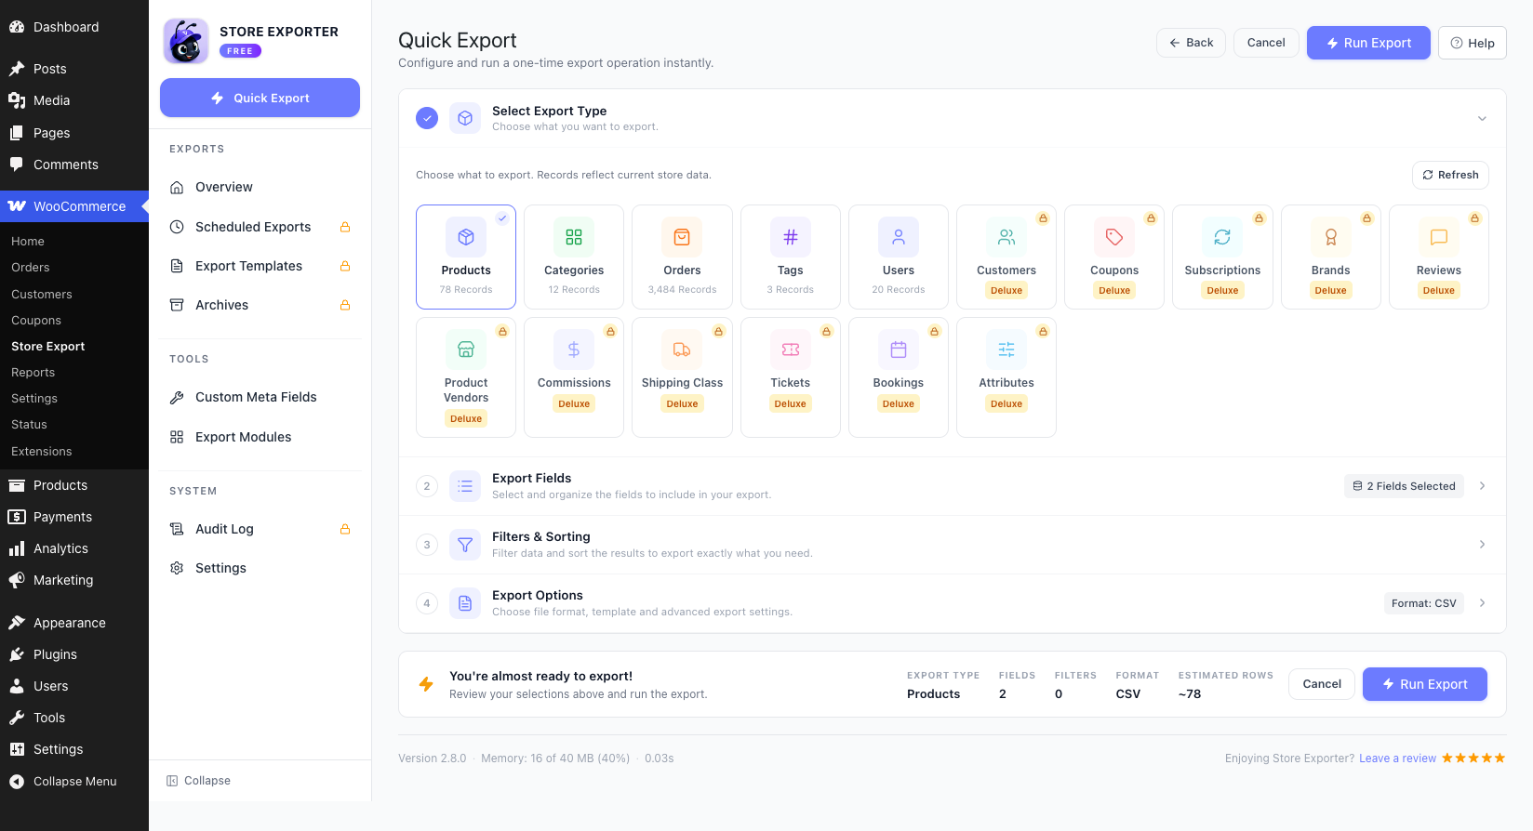The image size is (1533, 831).
Task: Click the Bookings calendar icon
Action: (899, 350)
